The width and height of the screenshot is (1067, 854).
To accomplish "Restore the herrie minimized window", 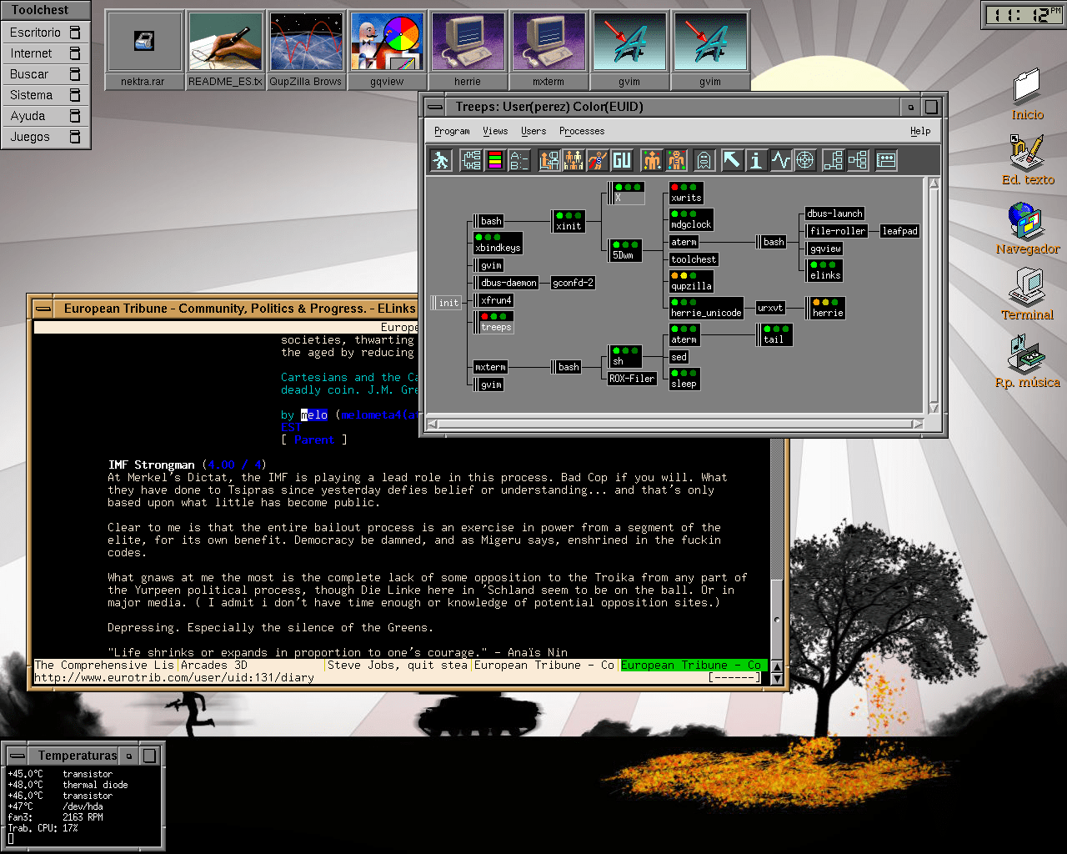I will click(468, 50).
